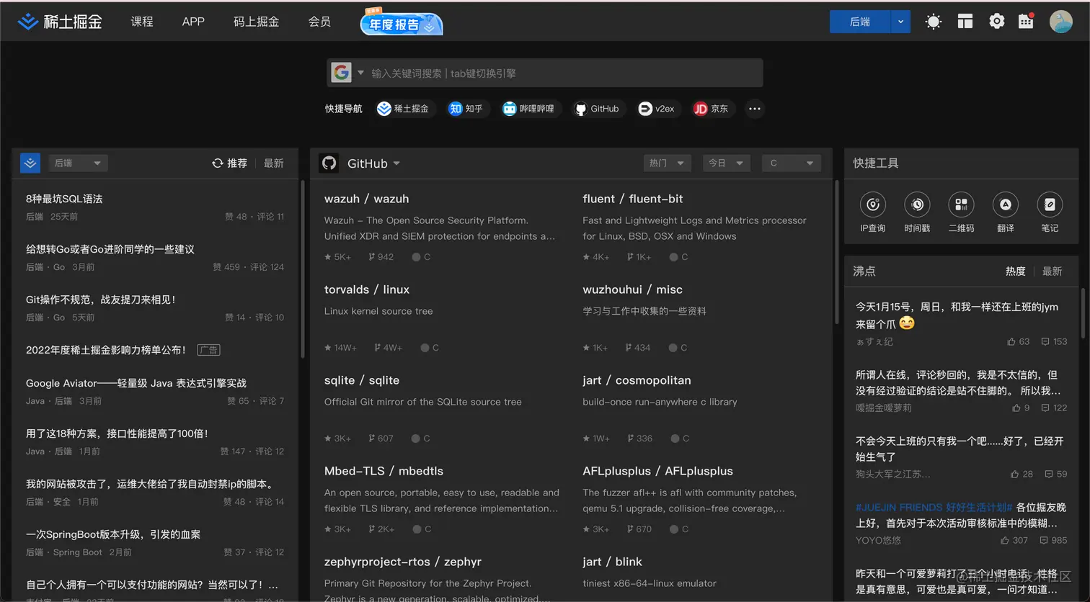1090x602 pixels.
Task: Open the jart / cosmopolitan repository
Action: point(637,380)
